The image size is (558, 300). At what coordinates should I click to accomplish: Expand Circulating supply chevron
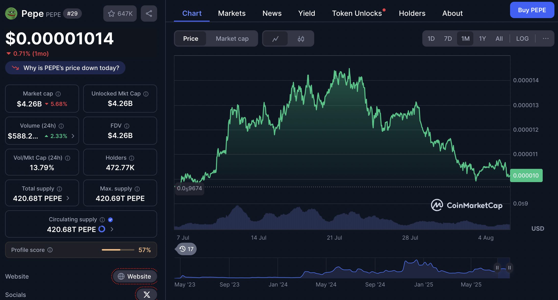[x=112, y=229]
